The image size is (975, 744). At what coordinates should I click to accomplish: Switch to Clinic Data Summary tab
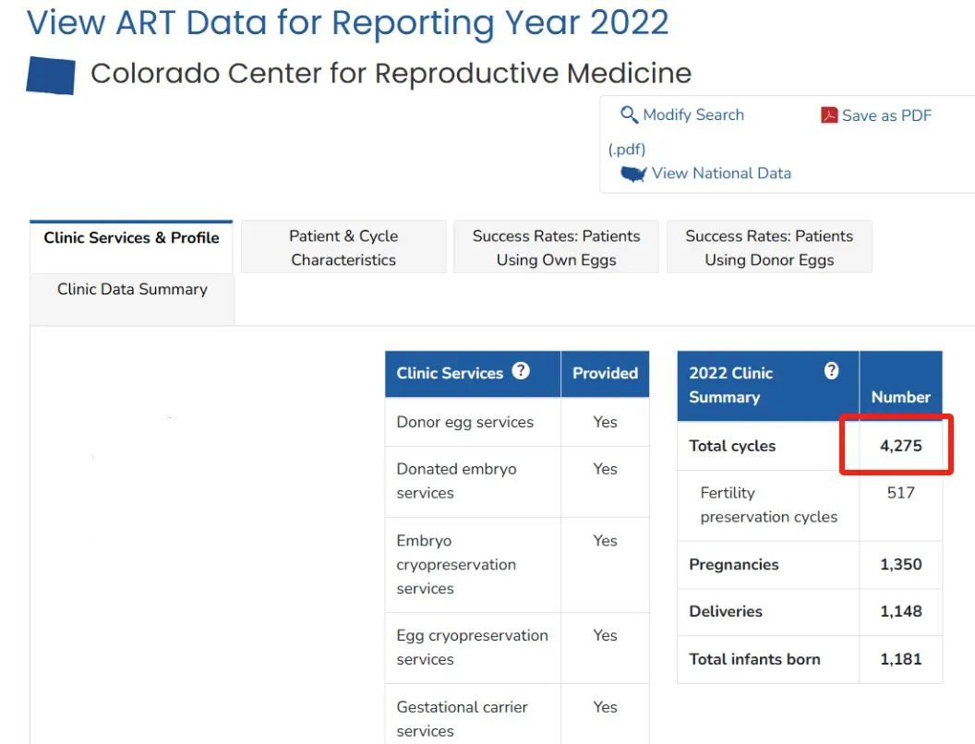coord(132,299)
